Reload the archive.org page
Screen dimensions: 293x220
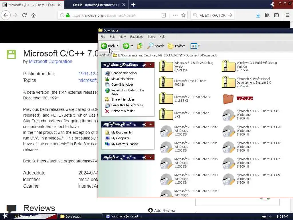24,15
